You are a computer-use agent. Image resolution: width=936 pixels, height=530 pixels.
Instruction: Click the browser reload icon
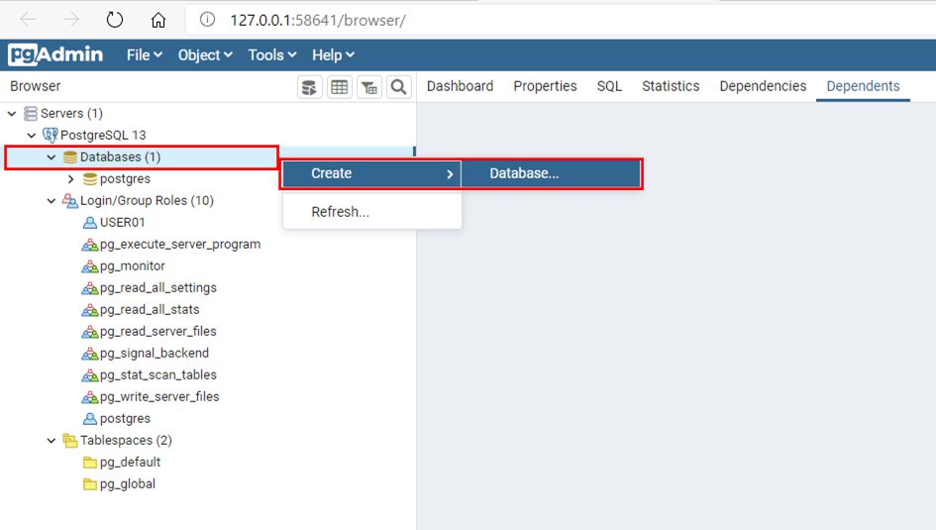click(x=115, y=20)
